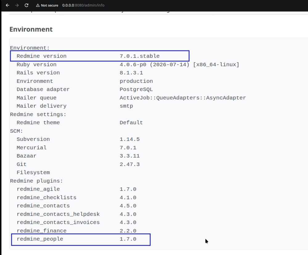Click the Git version 2.47.3
This screenshot has width=308, height=255.
[x=130, y=164]
